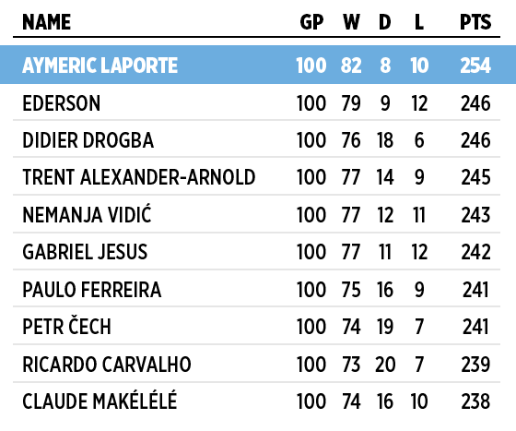Select Petr Čech in the list

click(66, 326)
